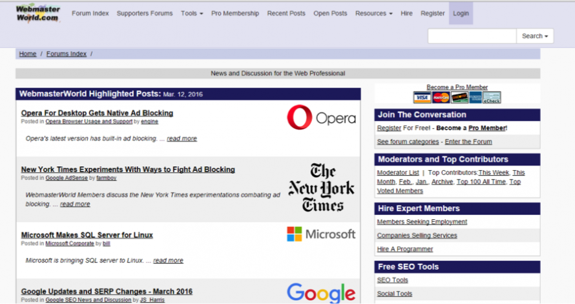Click the WebmasterWorld.com logo

point(38,13)
